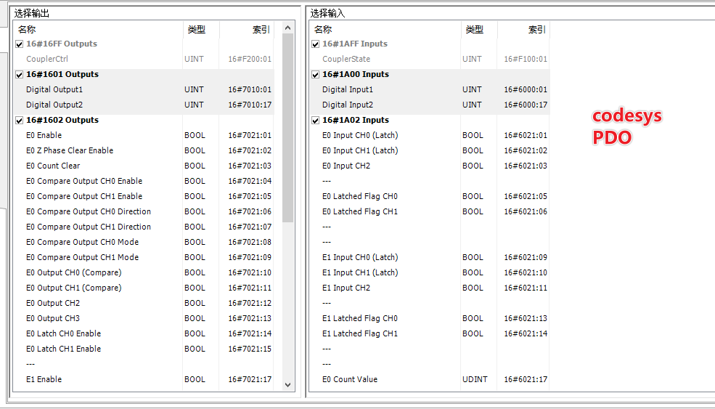
Task: Select the E1 Input CH2 row
Action: click(x=430, y=288)
